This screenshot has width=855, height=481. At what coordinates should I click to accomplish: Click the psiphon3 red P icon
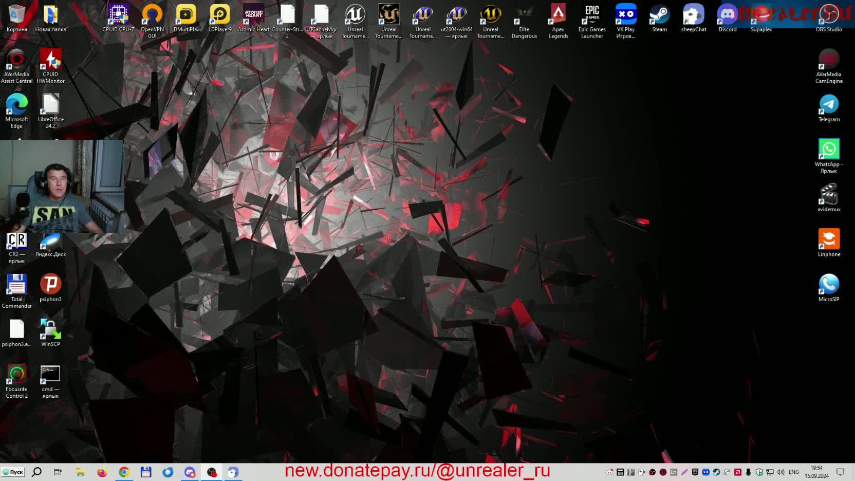point(50,288)
